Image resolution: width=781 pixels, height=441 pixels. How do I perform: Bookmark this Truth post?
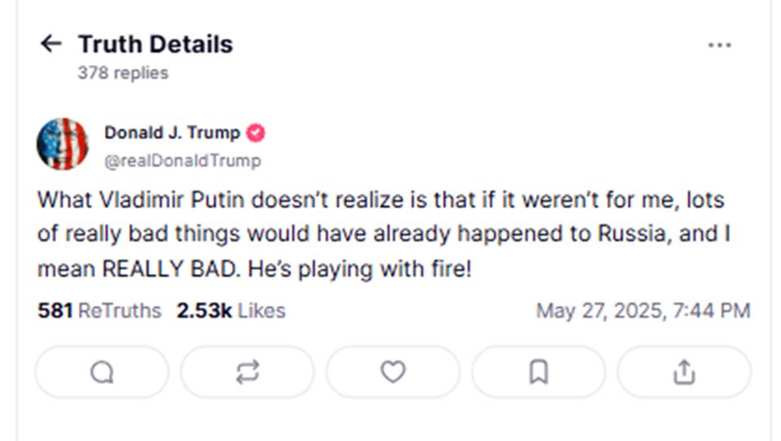539,372
